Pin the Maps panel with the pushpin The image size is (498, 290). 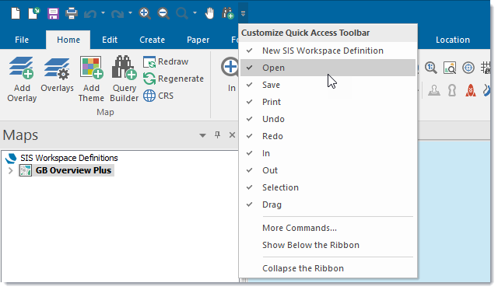click(217, 135)
